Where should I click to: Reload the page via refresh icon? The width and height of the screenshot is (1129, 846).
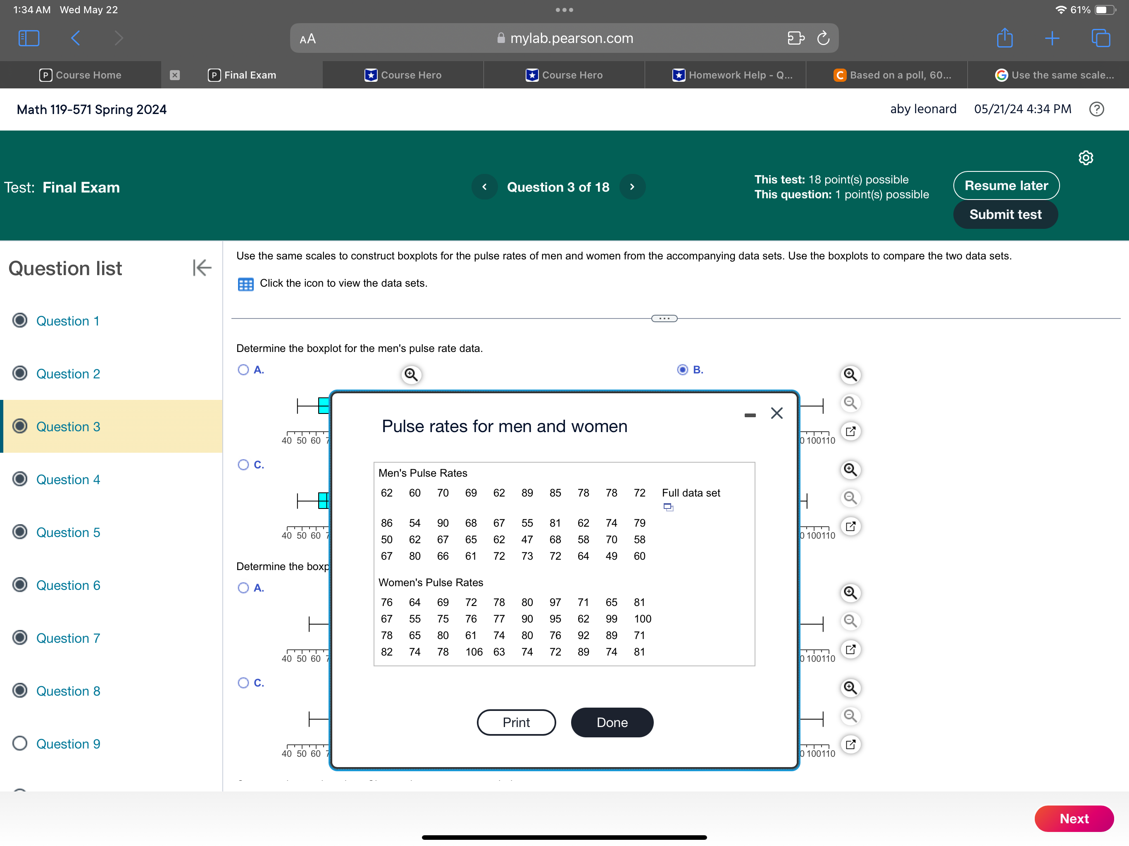pyautogui.click(x=823, y=38)
